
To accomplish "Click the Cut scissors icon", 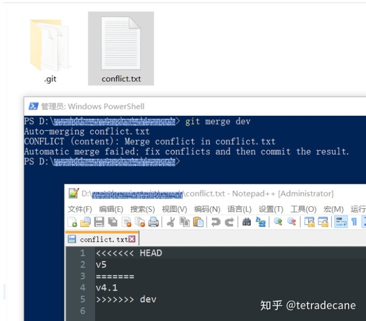I will point(171,222).
